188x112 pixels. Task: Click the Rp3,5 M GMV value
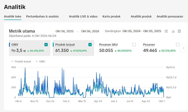tap(19, 51)
